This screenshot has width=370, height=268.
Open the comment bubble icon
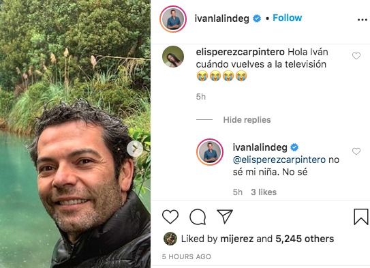198,217
